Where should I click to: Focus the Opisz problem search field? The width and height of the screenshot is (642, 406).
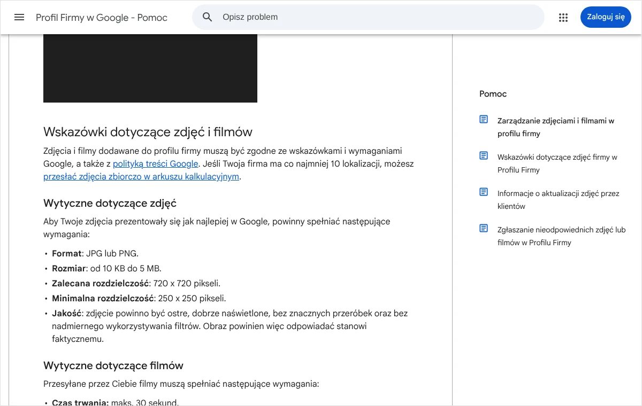(368, 17)
